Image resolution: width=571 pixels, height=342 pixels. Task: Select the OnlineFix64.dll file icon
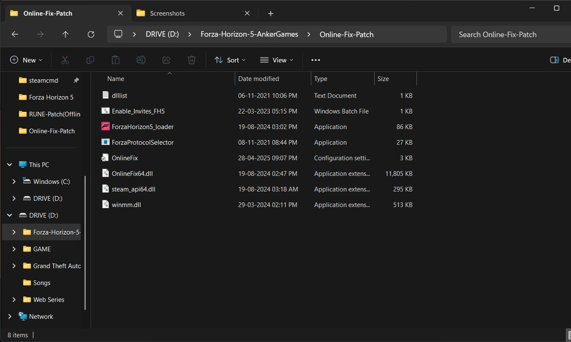point(105,173)
